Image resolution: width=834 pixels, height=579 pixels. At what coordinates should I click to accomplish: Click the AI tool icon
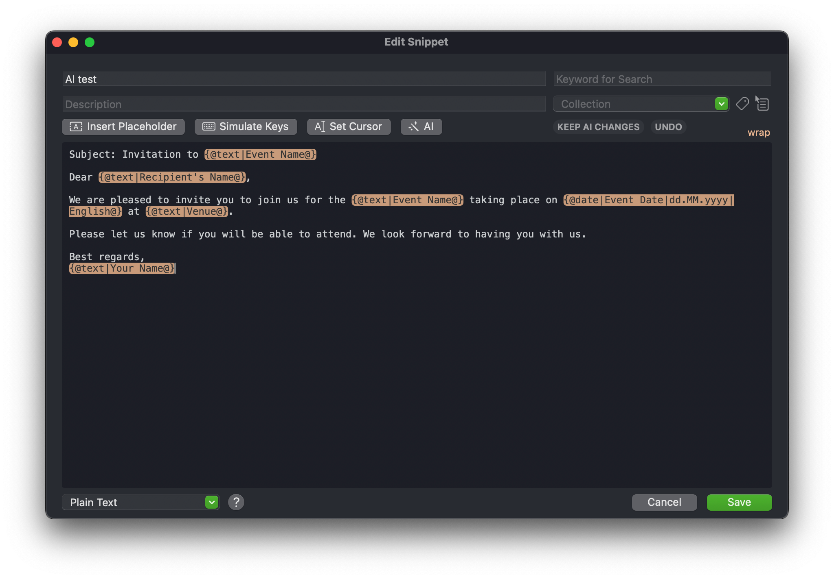421,126
